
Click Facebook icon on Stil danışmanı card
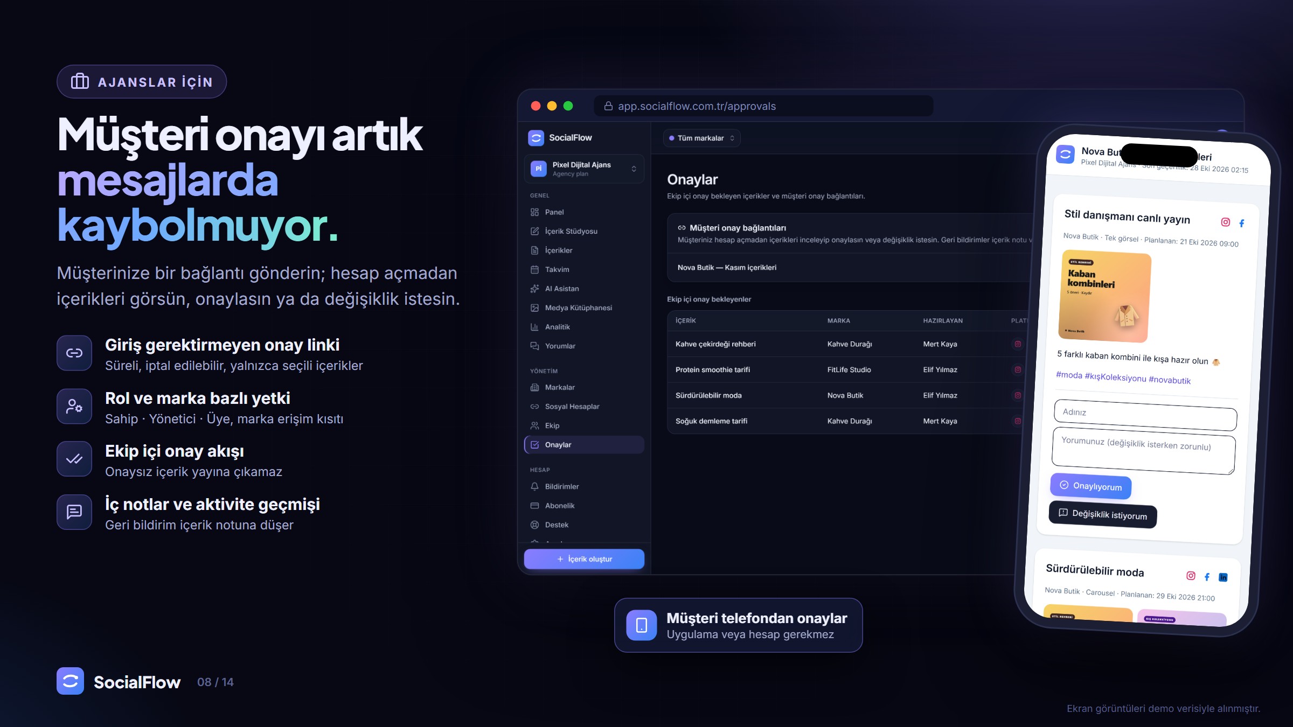pyautogui.click(x=1242, y=223)
